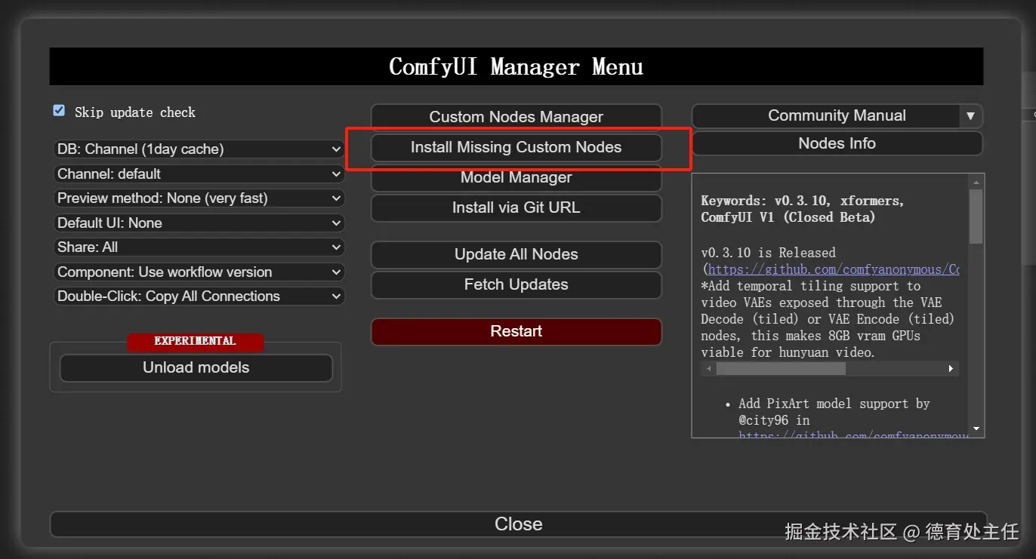The width and height of the screenshot is (1036, 559).
Task: Expand the Community Manual dropdown arrow
Action: tap(970, 116)
